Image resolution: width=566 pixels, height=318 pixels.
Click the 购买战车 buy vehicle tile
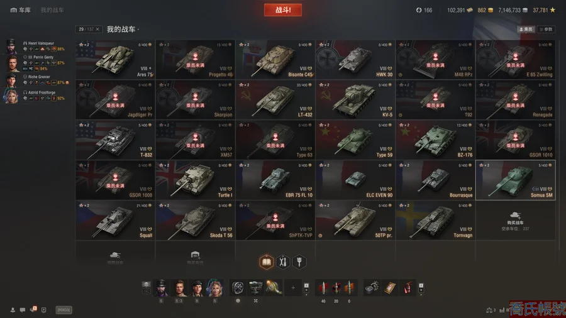(516, 221)
